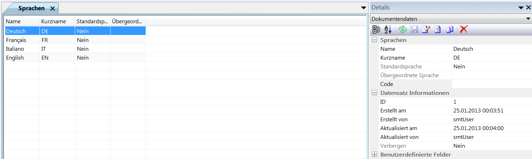Select the Français row
The height and width of the screenshot is (159, 532).
click(x=16, y=40)
